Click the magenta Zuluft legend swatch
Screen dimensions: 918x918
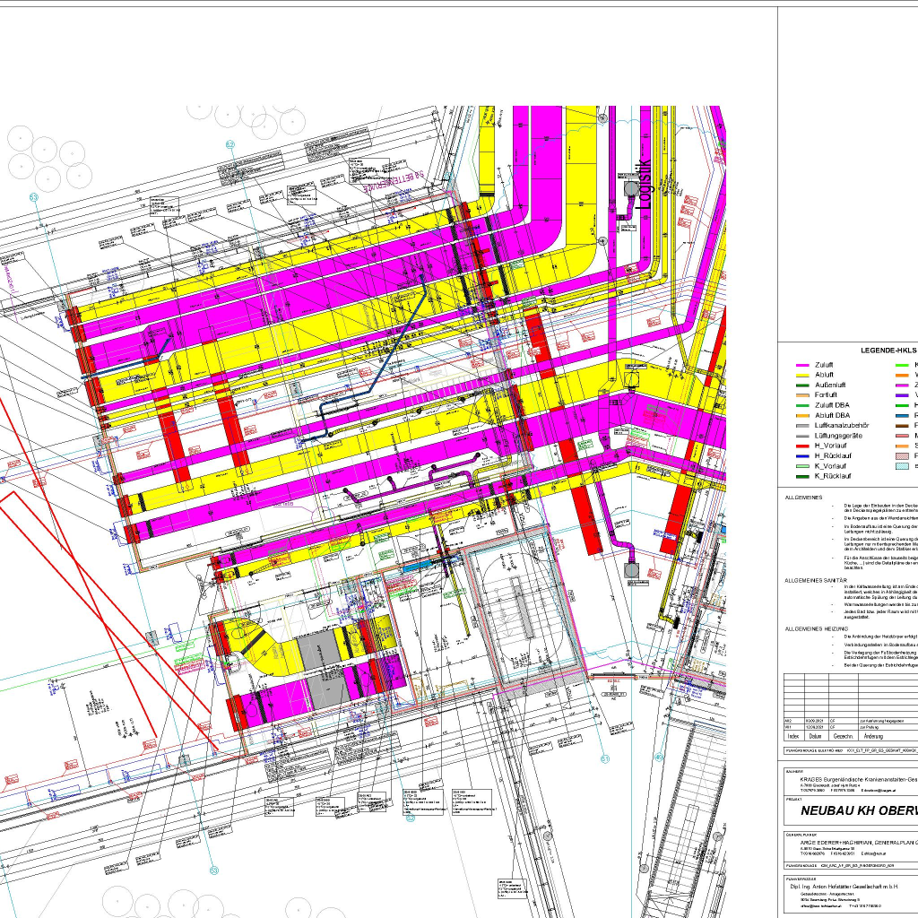tap(803, 366)
